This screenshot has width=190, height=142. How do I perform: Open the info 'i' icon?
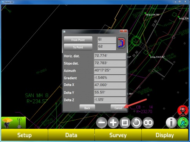pos(171,122)
